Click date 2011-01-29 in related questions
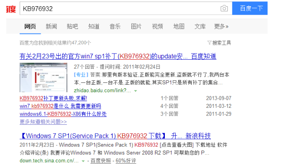285x164 pixels. click(218, 114)
